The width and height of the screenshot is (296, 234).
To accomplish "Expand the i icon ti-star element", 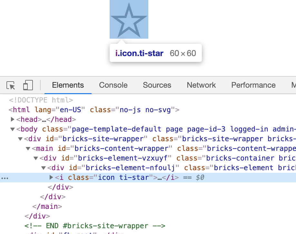I will coord(51,177).
